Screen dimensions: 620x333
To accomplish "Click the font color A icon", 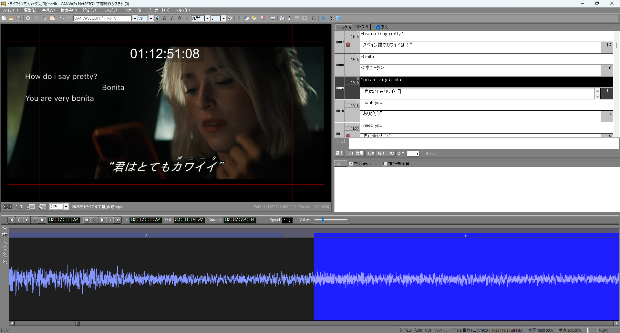I will click(x=157, y=18).
